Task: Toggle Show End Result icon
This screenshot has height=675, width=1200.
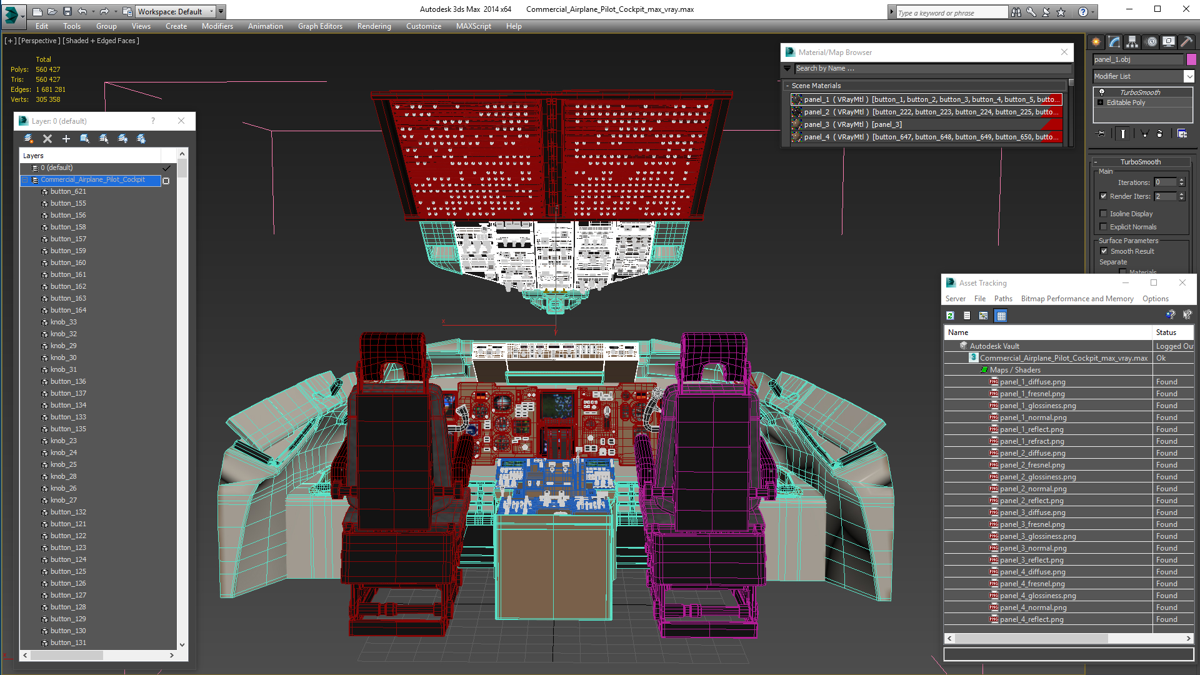Action: click(x=1123, y=133)
